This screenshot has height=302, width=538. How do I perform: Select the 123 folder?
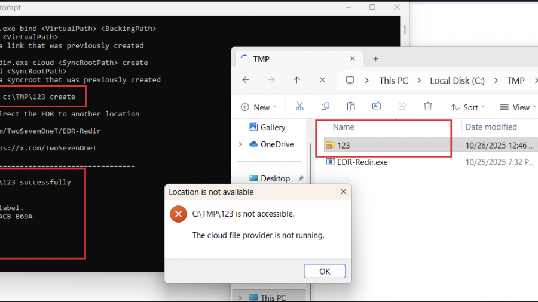(344, 145)
